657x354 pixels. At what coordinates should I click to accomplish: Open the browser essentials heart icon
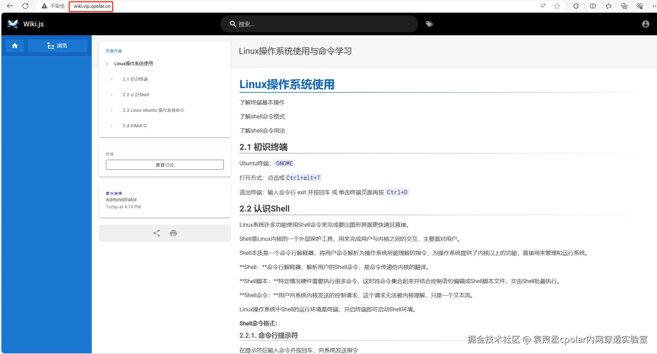point(640,6)
